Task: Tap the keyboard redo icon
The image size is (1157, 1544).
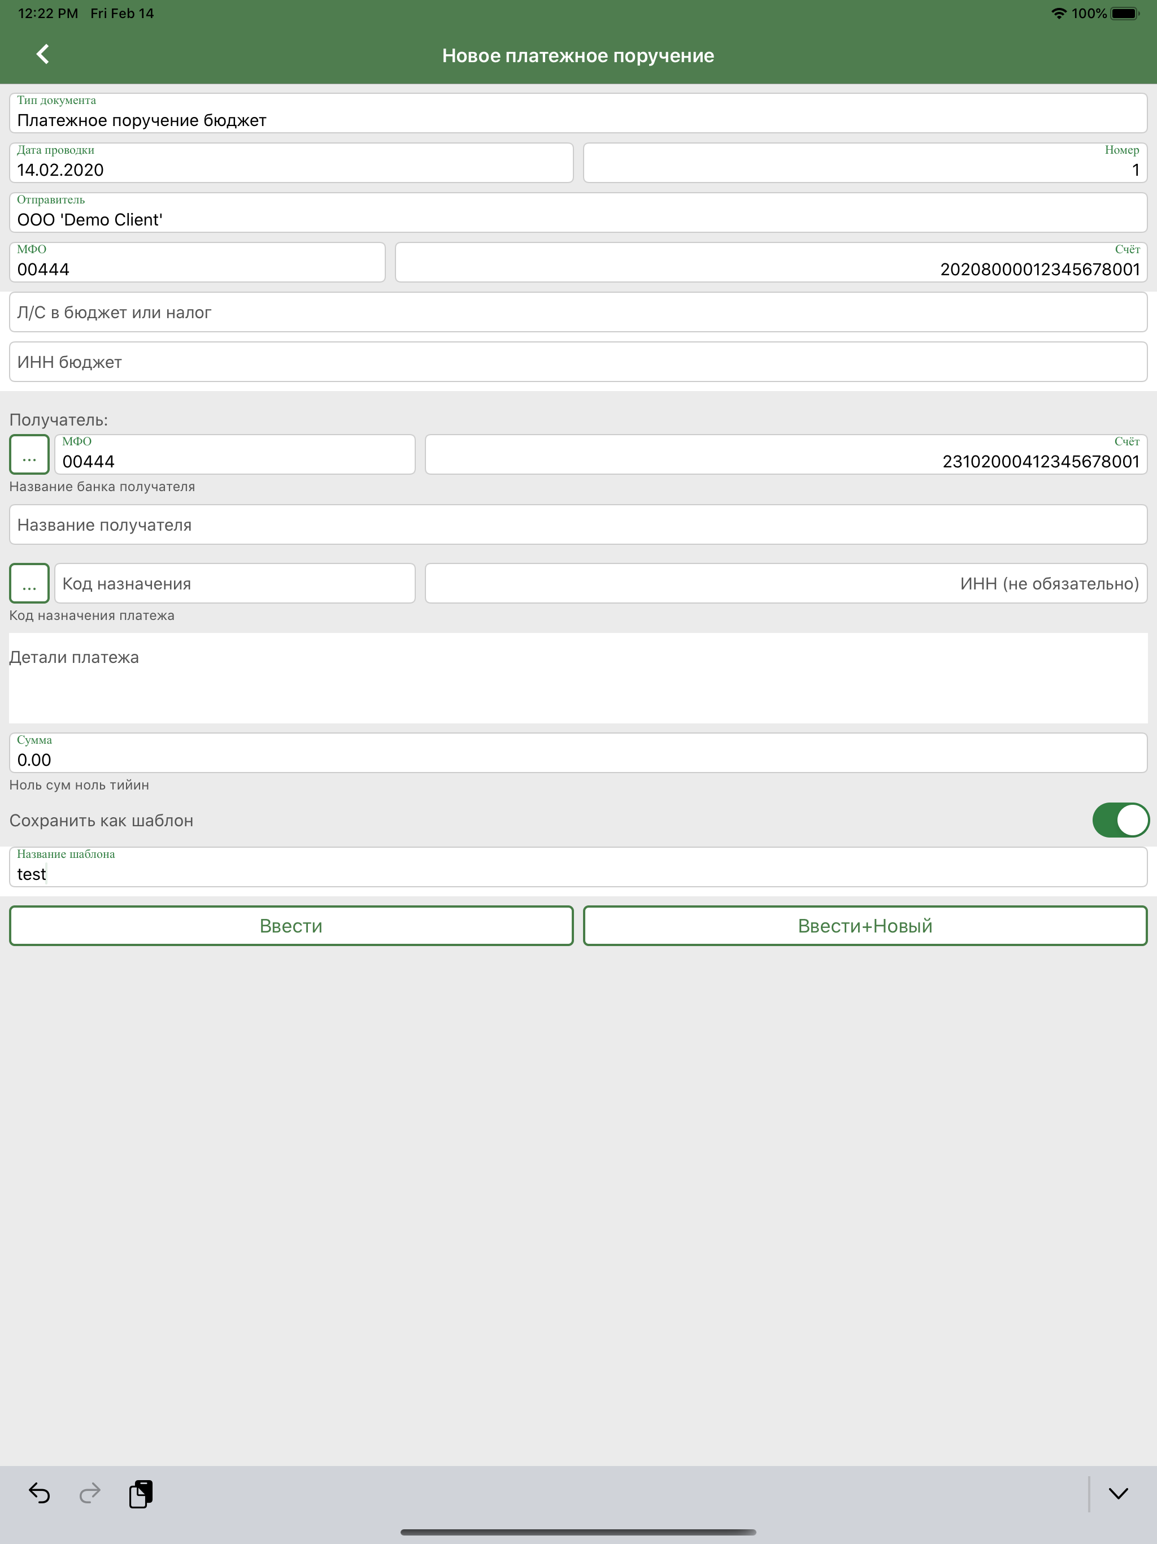Action: coord(90,1493)
